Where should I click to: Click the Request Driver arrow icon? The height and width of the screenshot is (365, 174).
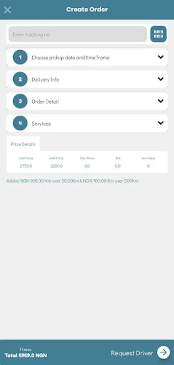[164, 352]
